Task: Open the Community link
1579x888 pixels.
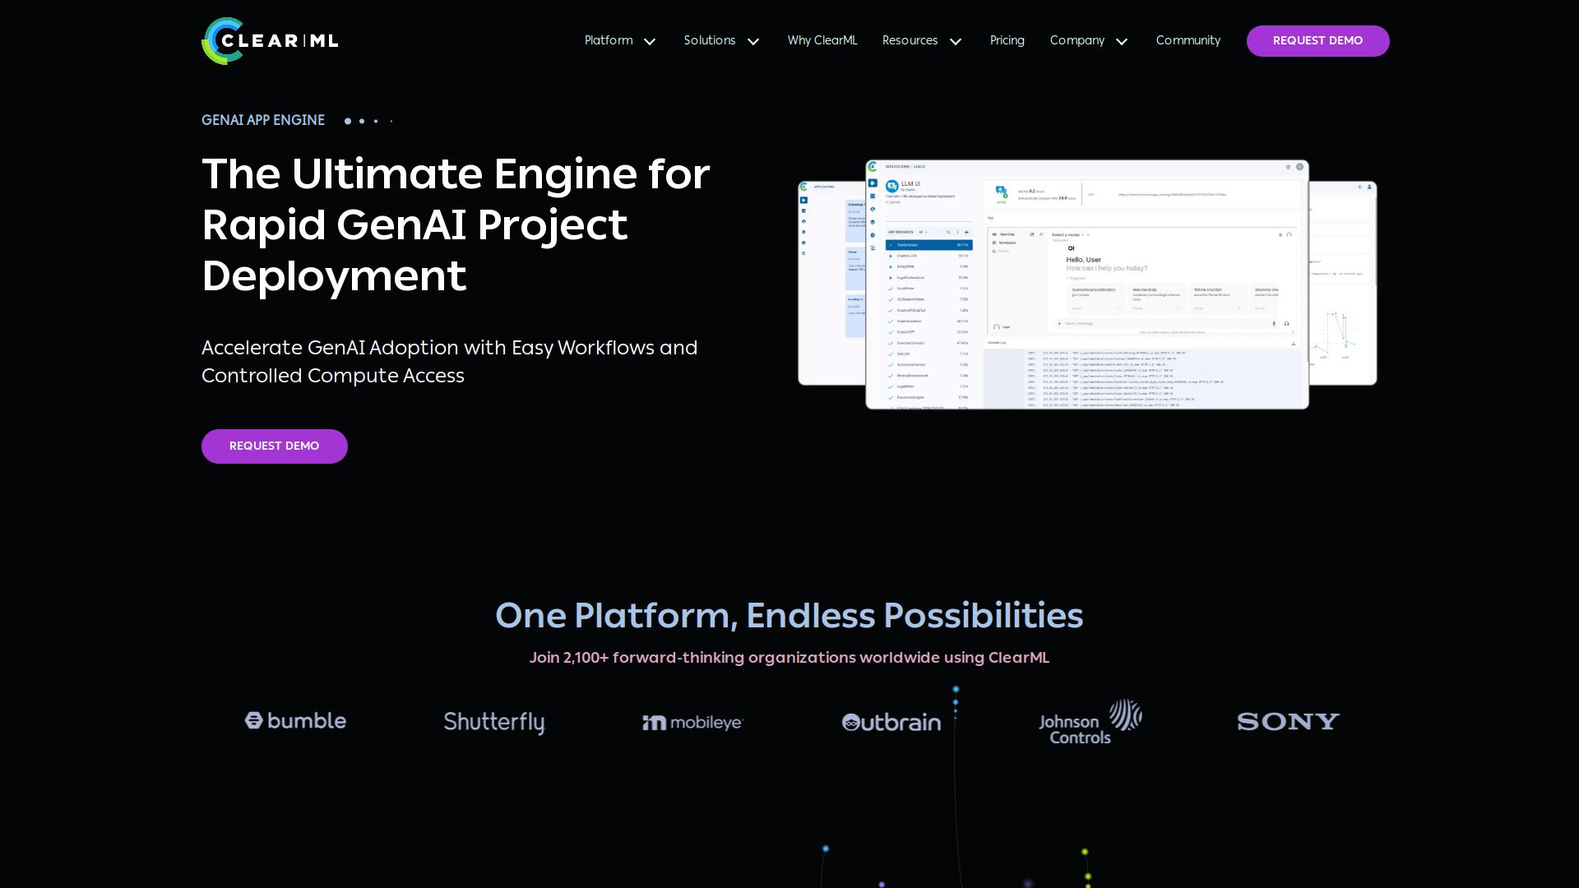Action: (1188, 40)
